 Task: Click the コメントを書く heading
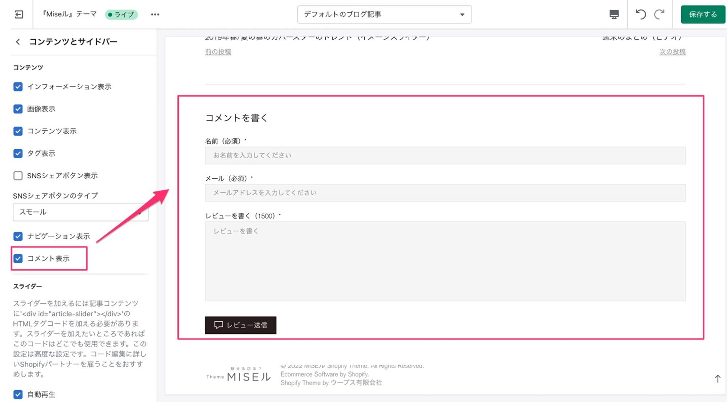(x=236, y=118)
